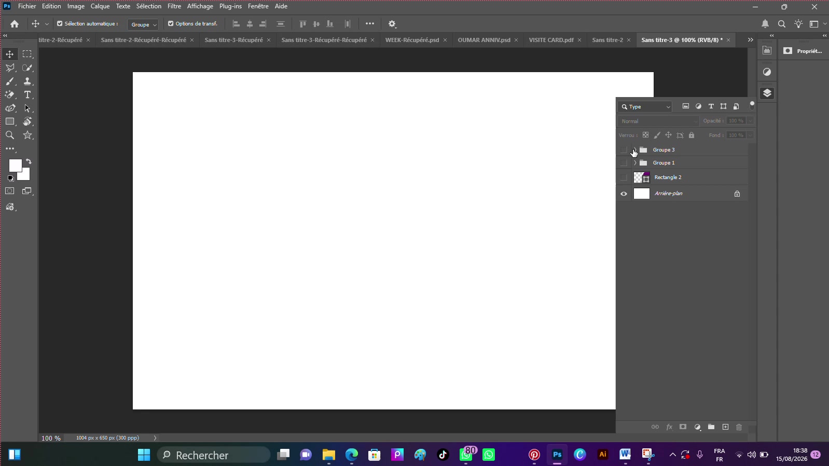Choose the Quick Selection brush tool
The height and width of the screenshot is (466, 829).
pos(27,68)
